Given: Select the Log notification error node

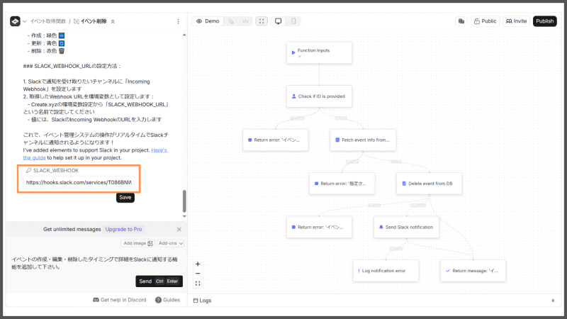Looking at the screenshot, I should pyautogui.click(x=386, y=271).
